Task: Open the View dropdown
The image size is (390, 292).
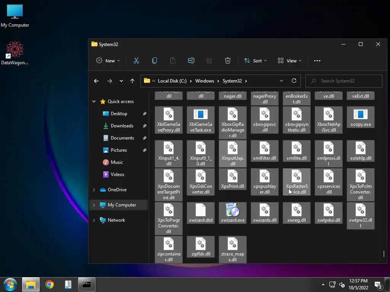Action: click(x=289, y=60)
